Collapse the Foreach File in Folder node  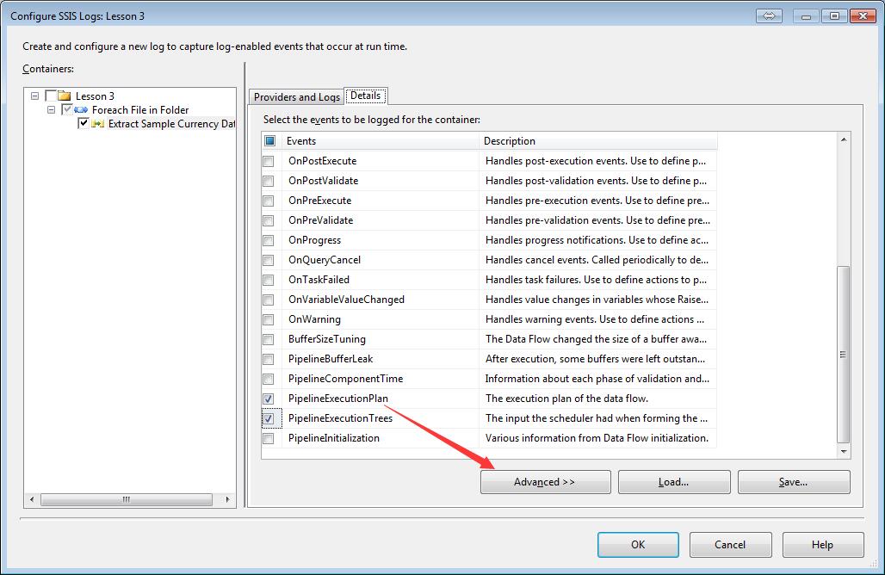pos(52,109)
